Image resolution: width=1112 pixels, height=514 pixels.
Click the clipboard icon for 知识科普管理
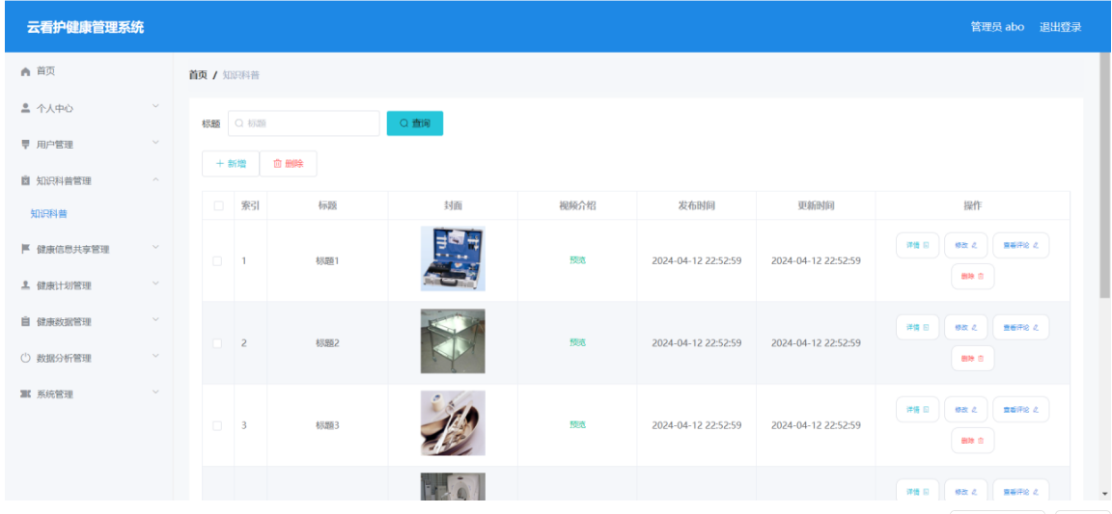click(x=25, y=180)
